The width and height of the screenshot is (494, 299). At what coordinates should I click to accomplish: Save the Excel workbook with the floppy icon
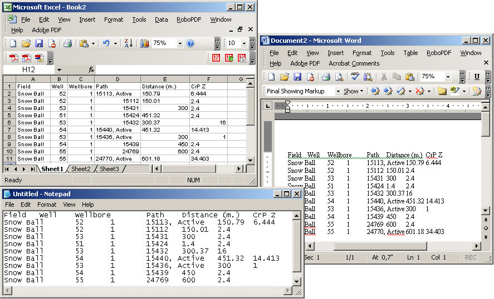coord(39,43)
